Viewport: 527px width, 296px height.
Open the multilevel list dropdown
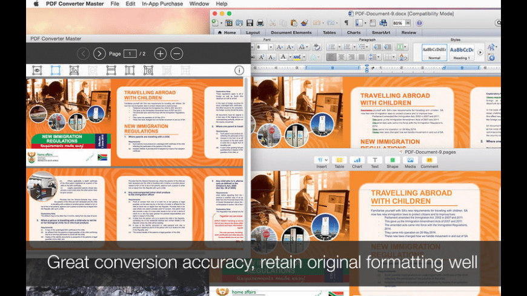coord(363,47)
